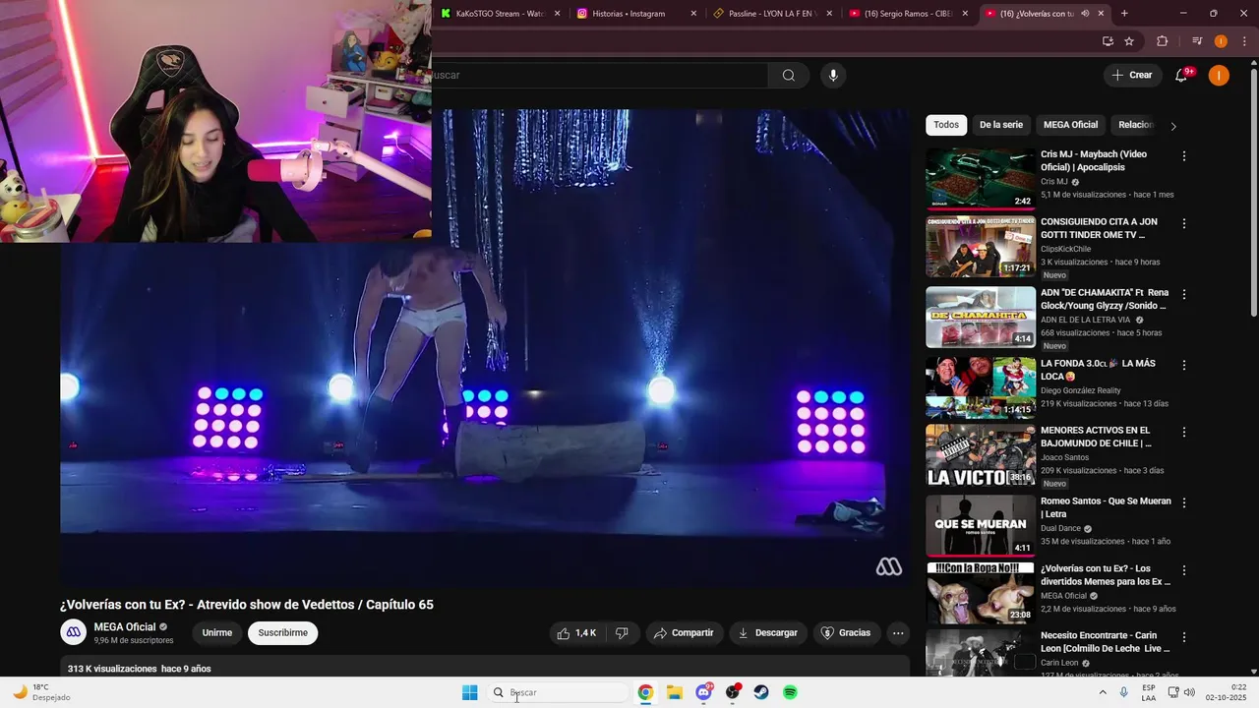Open Steam from the taskbar

click(x=761, y=692)
